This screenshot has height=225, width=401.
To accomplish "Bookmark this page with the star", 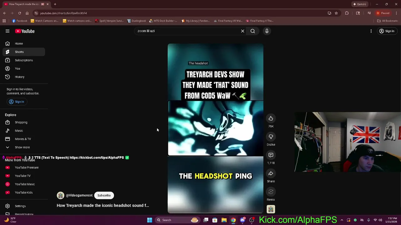I will (x=336, y=13).
